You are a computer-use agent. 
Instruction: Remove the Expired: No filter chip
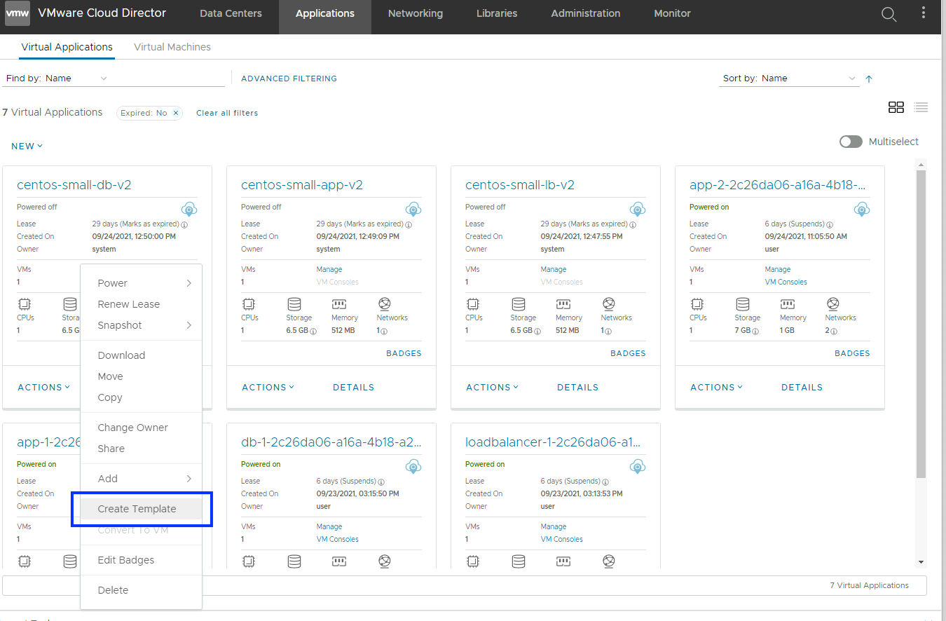point(176,113)
